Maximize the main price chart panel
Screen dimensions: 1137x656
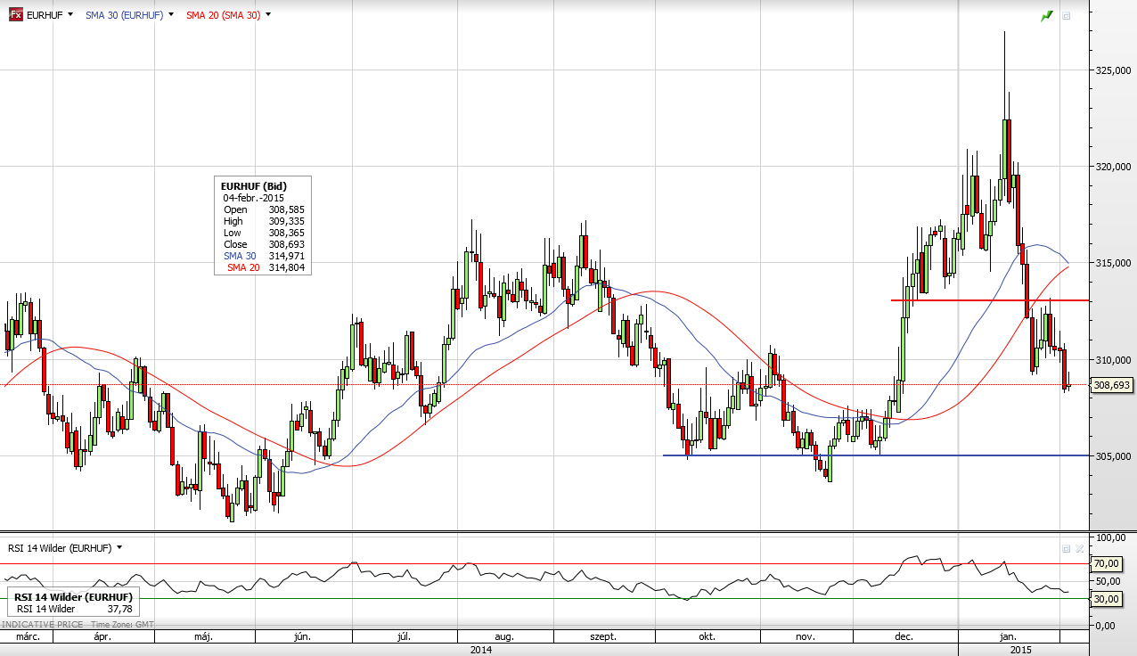pyautogui.click(x=1067, y=15)
